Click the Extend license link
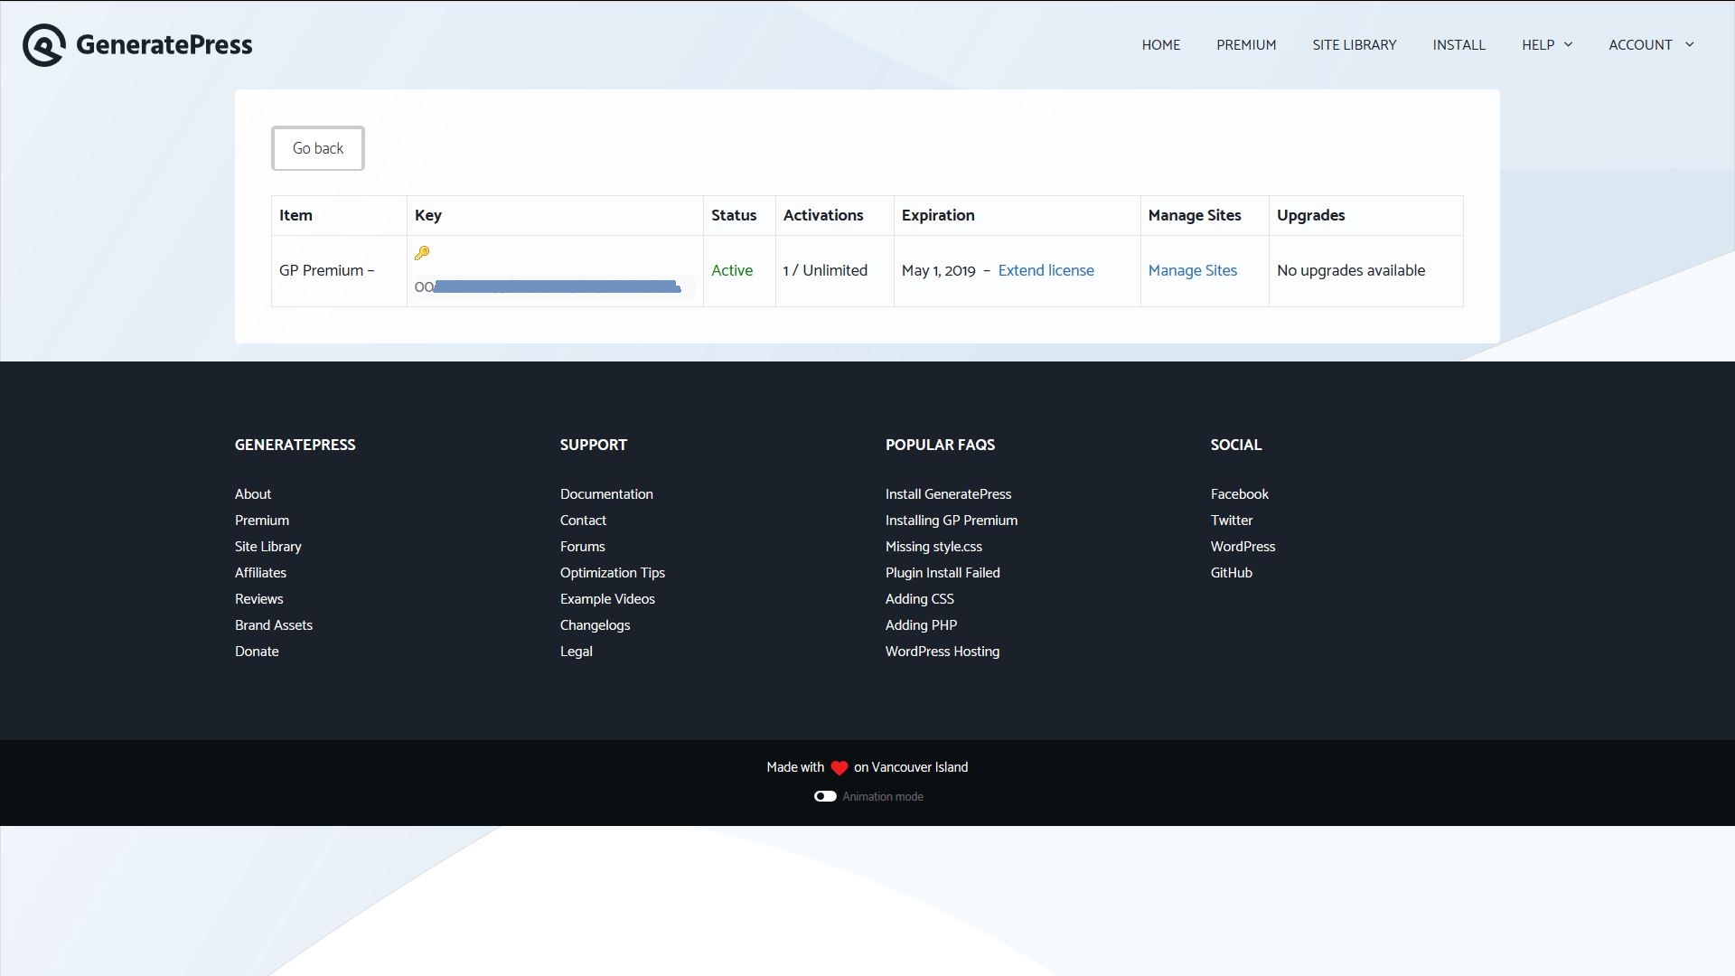The height and width of the screenshot is (976, 1735). tap(1046, 270)
